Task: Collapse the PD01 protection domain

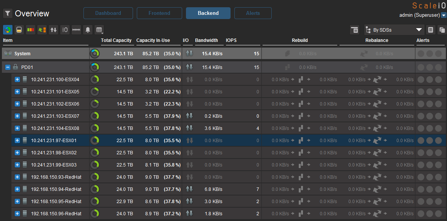Action: coord(8,67)
